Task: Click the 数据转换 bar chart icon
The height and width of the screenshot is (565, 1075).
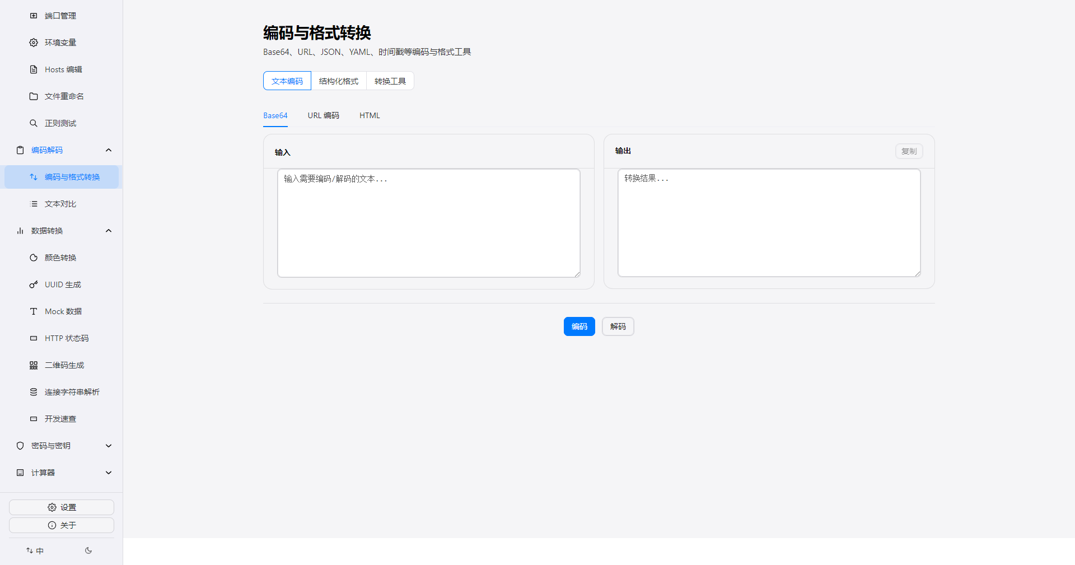Action: coord(20,231)
